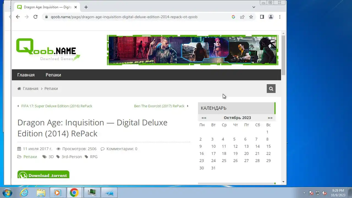Open the monitor application taskbar icon
This screenshot has height=198, width=352.
click(92, 193)
